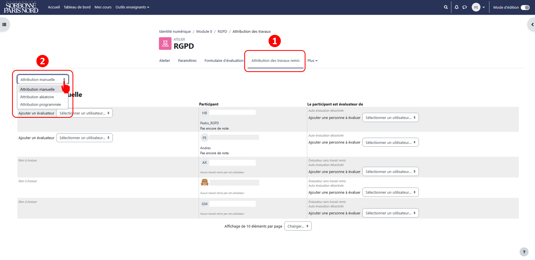Open the evaluator user selector for Andres
This screenshot has height=260, width=535.
click(84, 138)
